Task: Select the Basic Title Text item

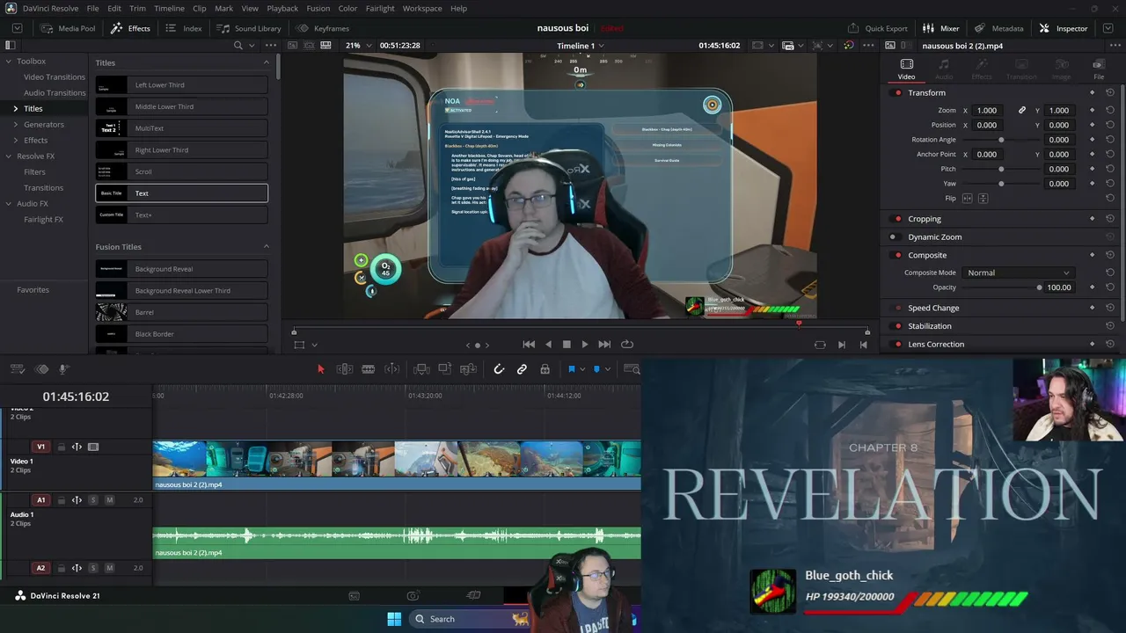Action: tap(182, 193)
